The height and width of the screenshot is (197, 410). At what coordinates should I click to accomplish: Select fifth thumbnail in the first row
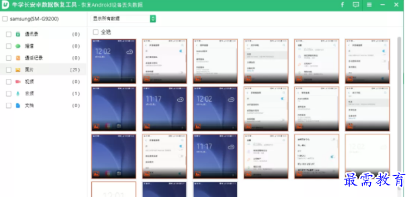point(316,61)
